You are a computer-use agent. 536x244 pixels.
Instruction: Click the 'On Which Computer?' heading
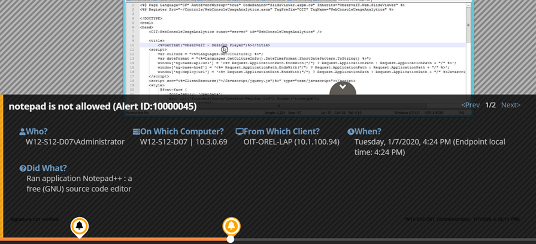[181, 132]
